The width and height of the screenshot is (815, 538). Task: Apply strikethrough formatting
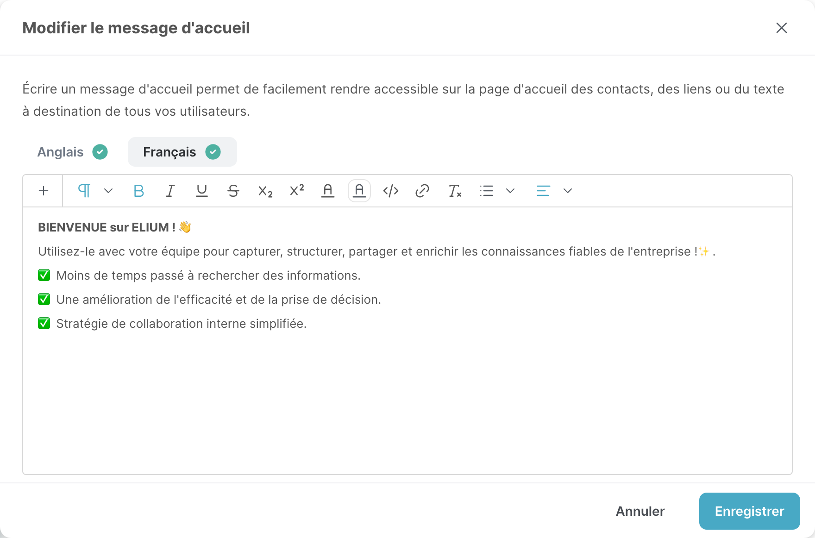coord(233,191)
